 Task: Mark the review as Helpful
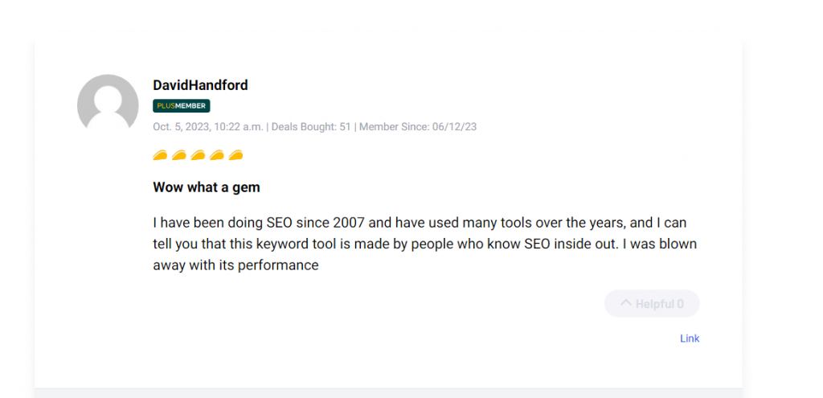(652, 304)
